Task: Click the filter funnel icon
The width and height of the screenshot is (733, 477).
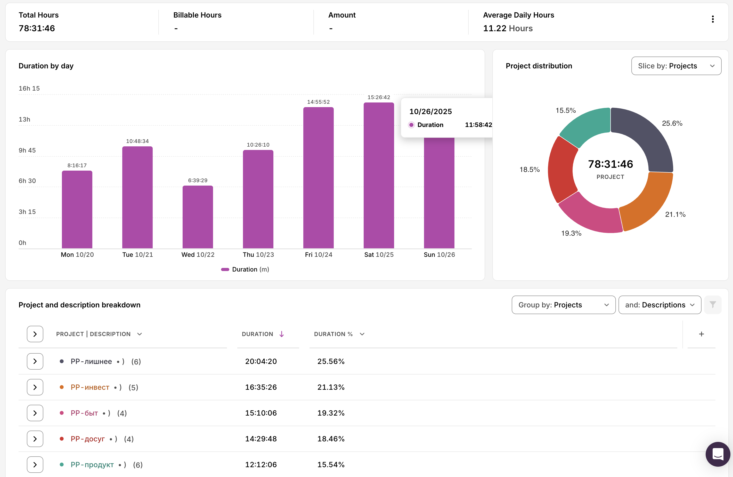Action: 712,305
